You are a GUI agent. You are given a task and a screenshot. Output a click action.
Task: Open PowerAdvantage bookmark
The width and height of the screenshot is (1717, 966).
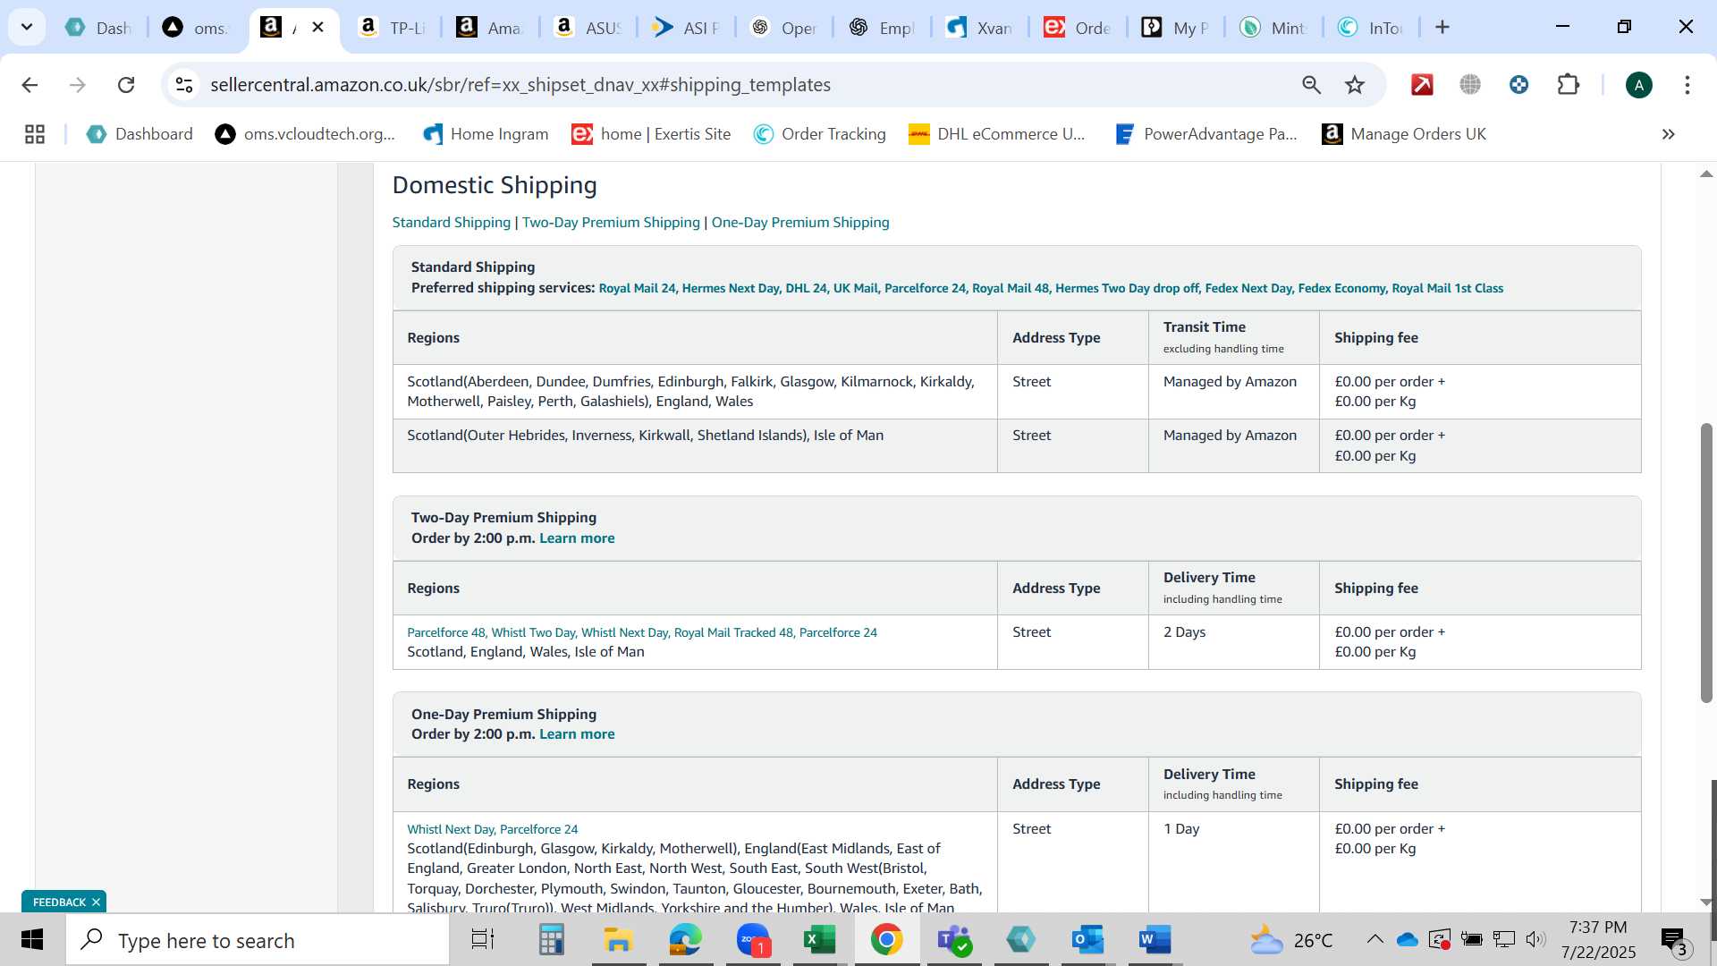1206,134
